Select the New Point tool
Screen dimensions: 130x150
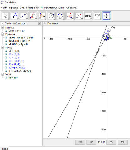(x=14, y=16)
